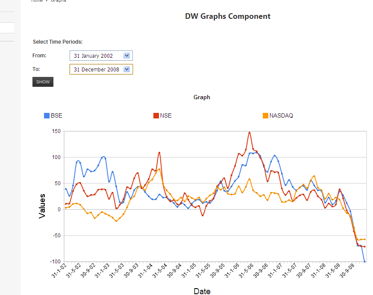Open the To date dropdown
Viewport: 373px width, 295px height.
click(101, 69)
